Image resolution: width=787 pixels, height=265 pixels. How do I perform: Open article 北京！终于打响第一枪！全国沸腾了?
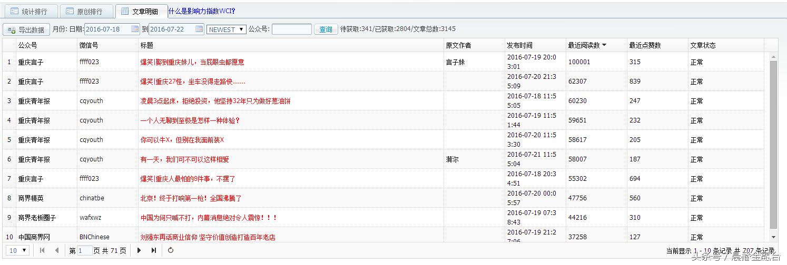click(x=191, y=198)
